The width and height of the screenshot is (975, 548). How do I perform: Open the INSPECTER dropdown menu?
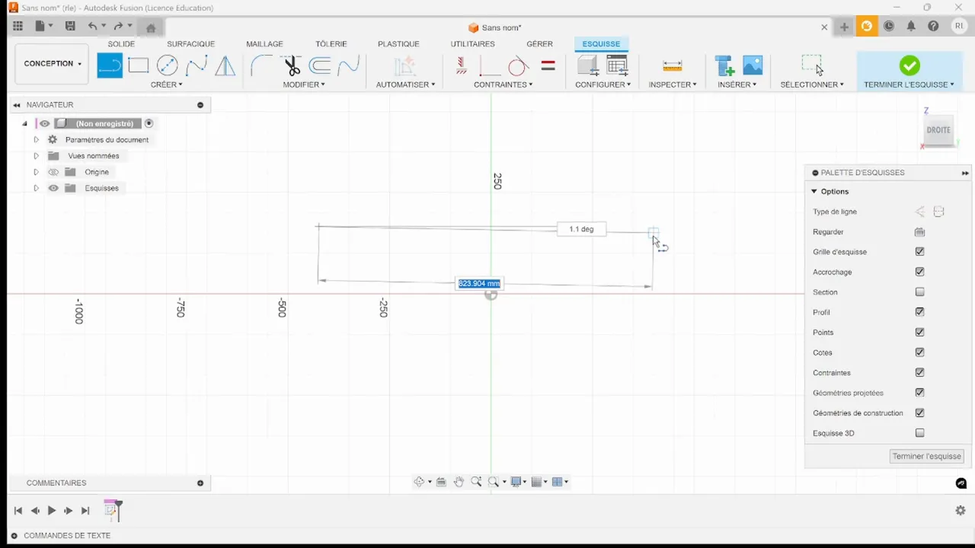click(673, 84)
